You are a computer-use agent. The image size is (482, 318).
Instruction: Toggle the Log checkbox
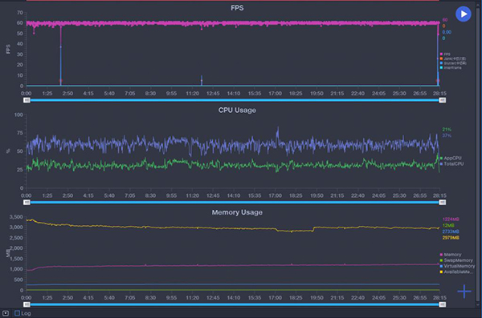click(x=17, y=313)
